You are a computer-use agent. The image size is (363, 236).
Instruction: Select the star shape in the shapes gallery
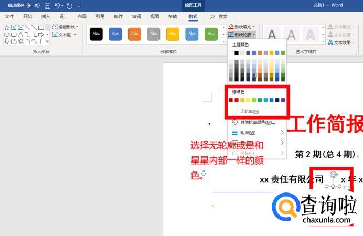[x=7, y=28]
